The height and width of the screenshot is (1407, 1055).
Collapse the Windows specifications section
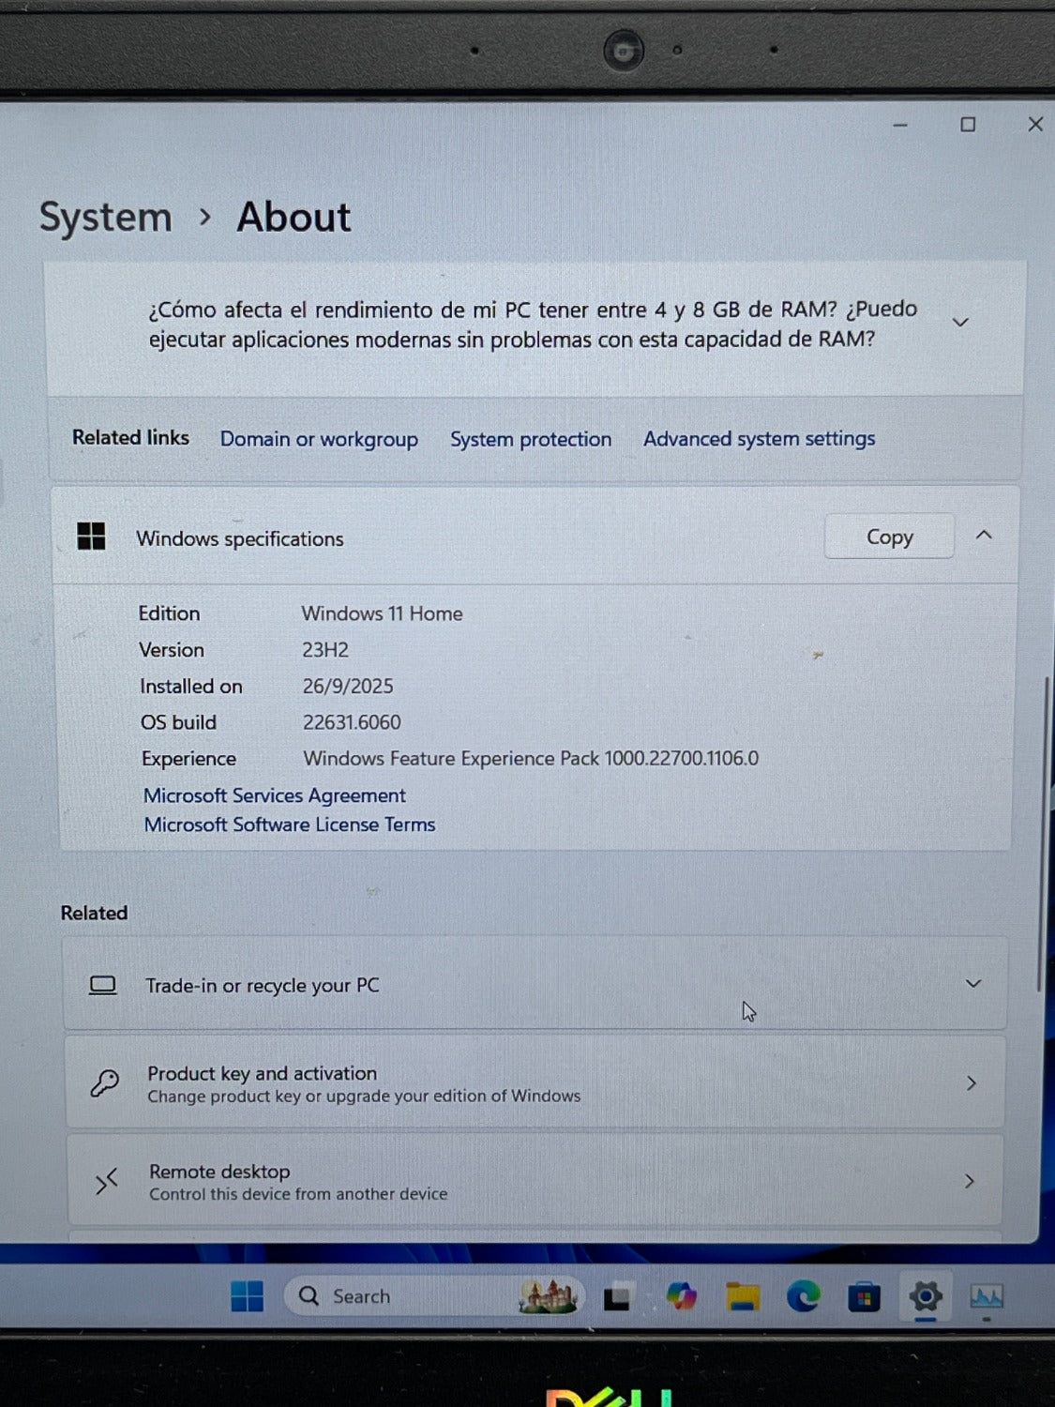[984, 536]
